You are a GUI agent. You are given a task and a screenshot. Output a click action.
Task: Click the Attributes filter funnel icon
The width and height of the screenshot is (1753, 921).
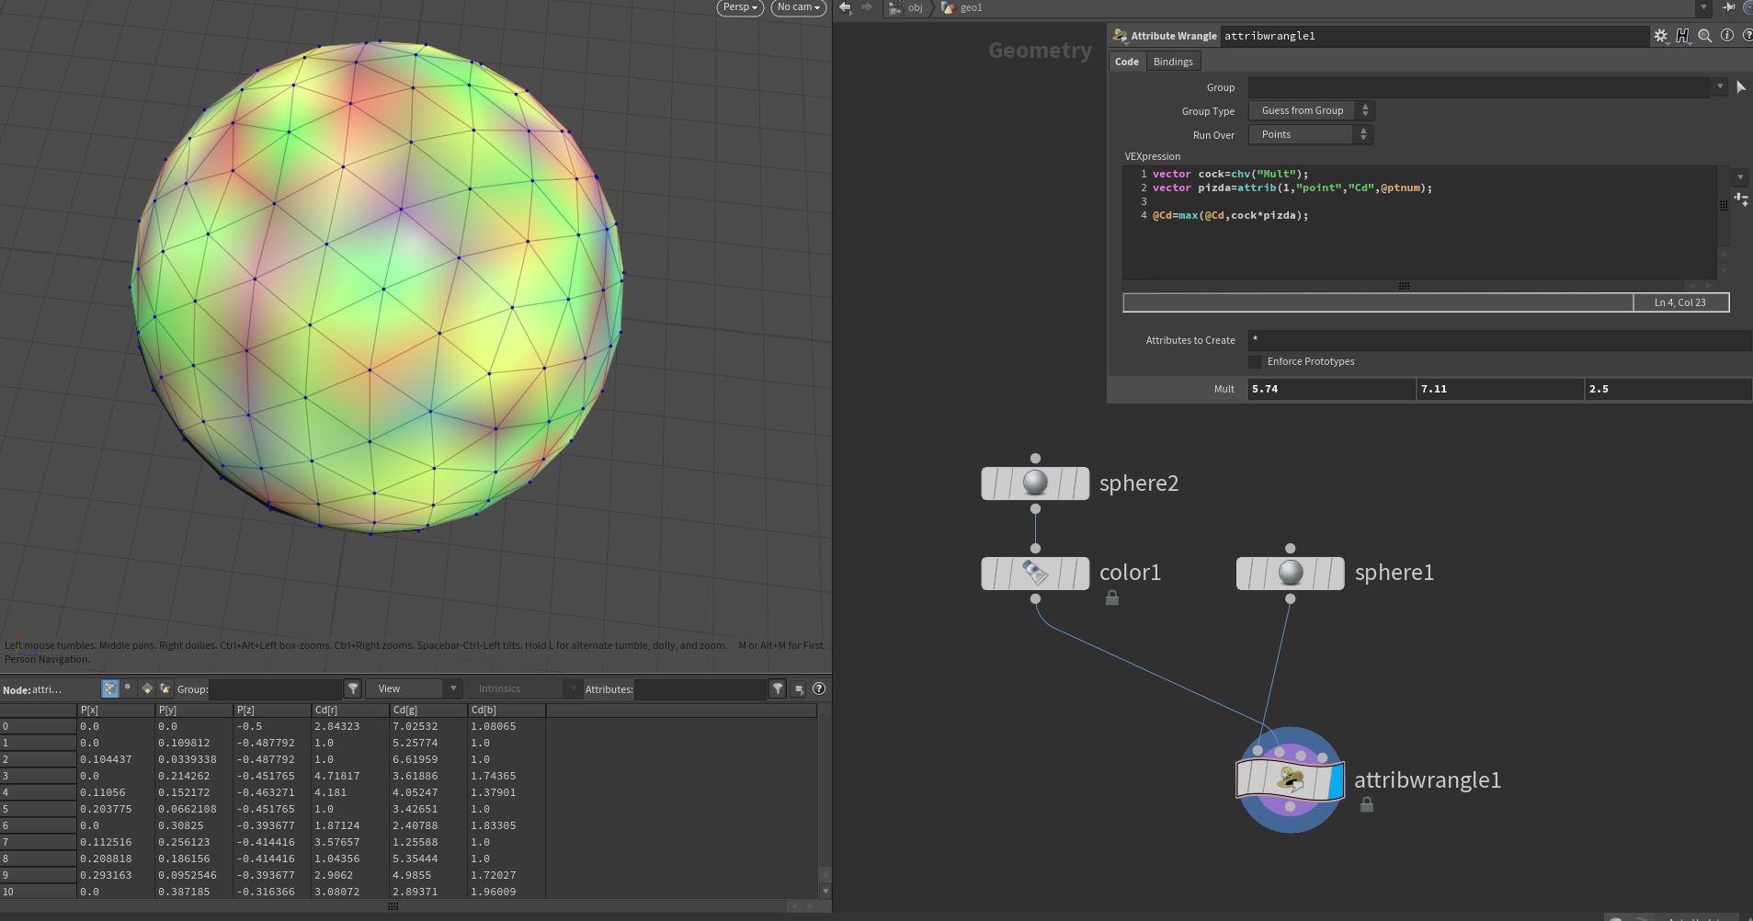click(778, 688)
